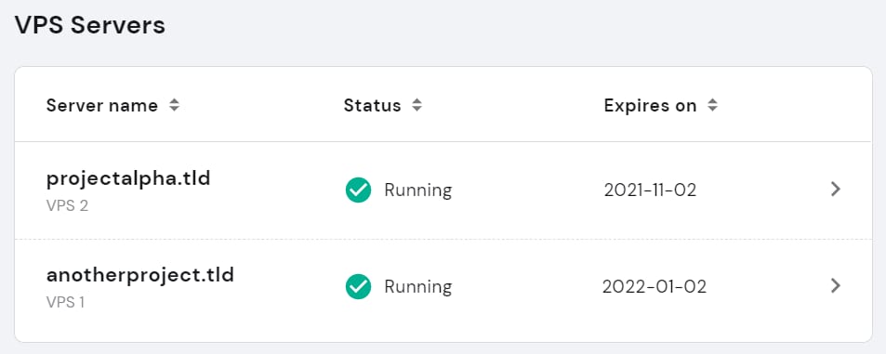Click the VPS 1 plan label
The image size is (886, 354).
coord(66,303)
